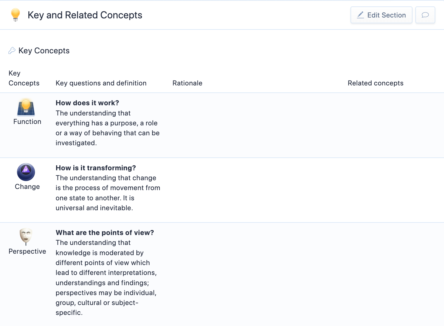Click the Rationale column header
Viewport: 444px width, 326px height.
pyautogui.click(x=187, y=83)
